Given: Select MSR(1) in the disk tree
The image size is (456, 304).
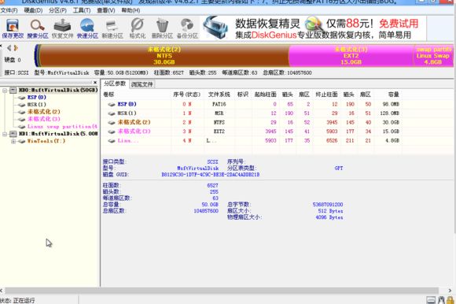Looking at the screenshot, I should (x=37, y=105).
